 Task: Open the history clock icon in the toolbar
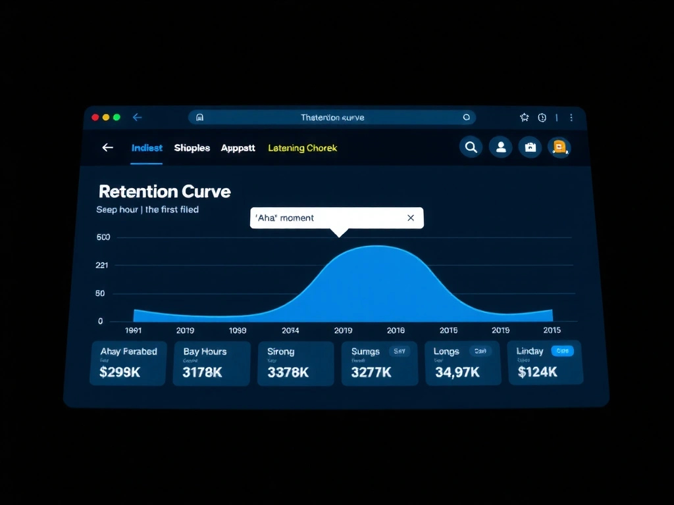pyautogui.click(x=541, y=117)
